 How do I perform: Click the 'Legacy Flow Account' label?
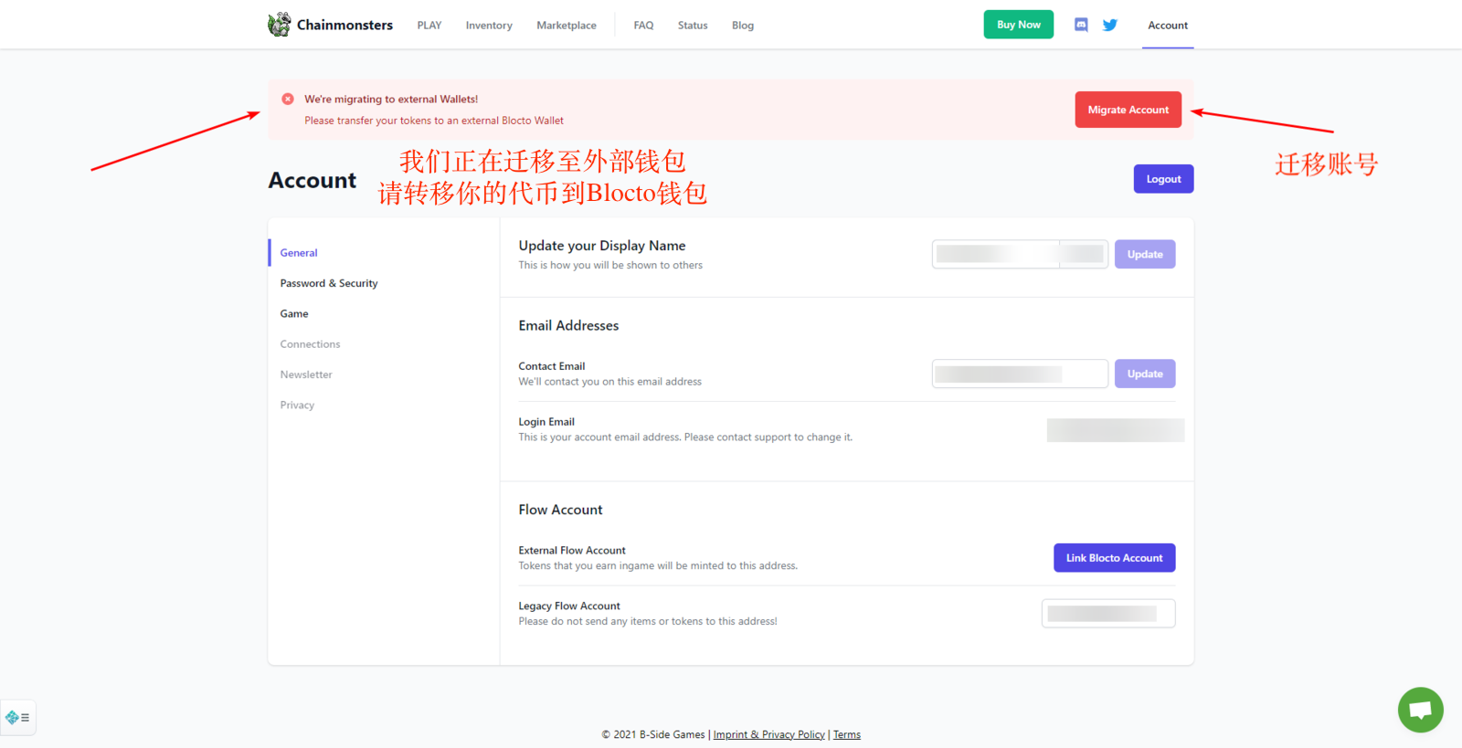pyautogui.click(x=569, y=606)
